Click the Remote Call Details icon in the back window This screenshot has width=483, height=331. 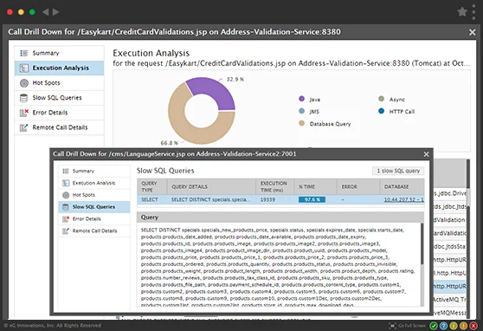(x=23, y=127)
